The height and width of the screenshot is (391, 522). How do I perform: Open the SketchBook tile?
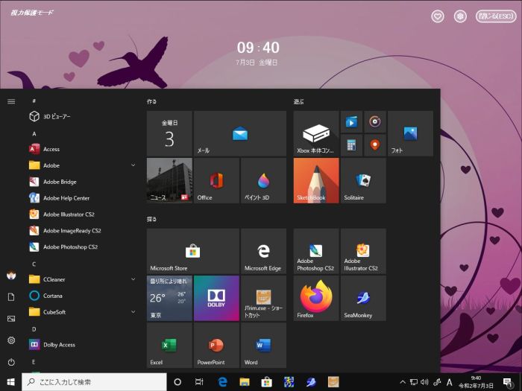[316, 180]
